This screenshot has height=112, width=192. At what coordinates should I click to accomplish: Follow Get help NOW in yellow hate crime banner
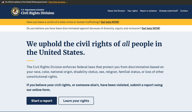[110, 22]
